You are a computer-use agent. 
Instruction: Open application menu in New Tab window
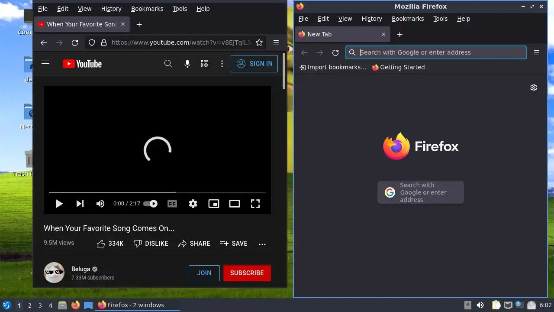(x=537, y=52)
